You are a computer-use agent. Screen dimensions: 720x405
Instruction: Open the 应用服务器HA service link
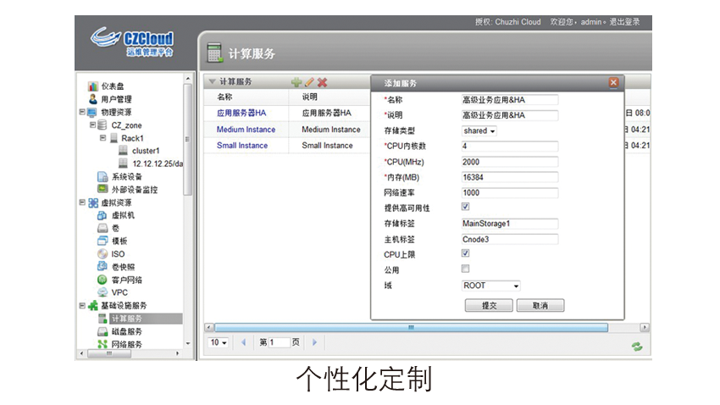coord(241,113)
